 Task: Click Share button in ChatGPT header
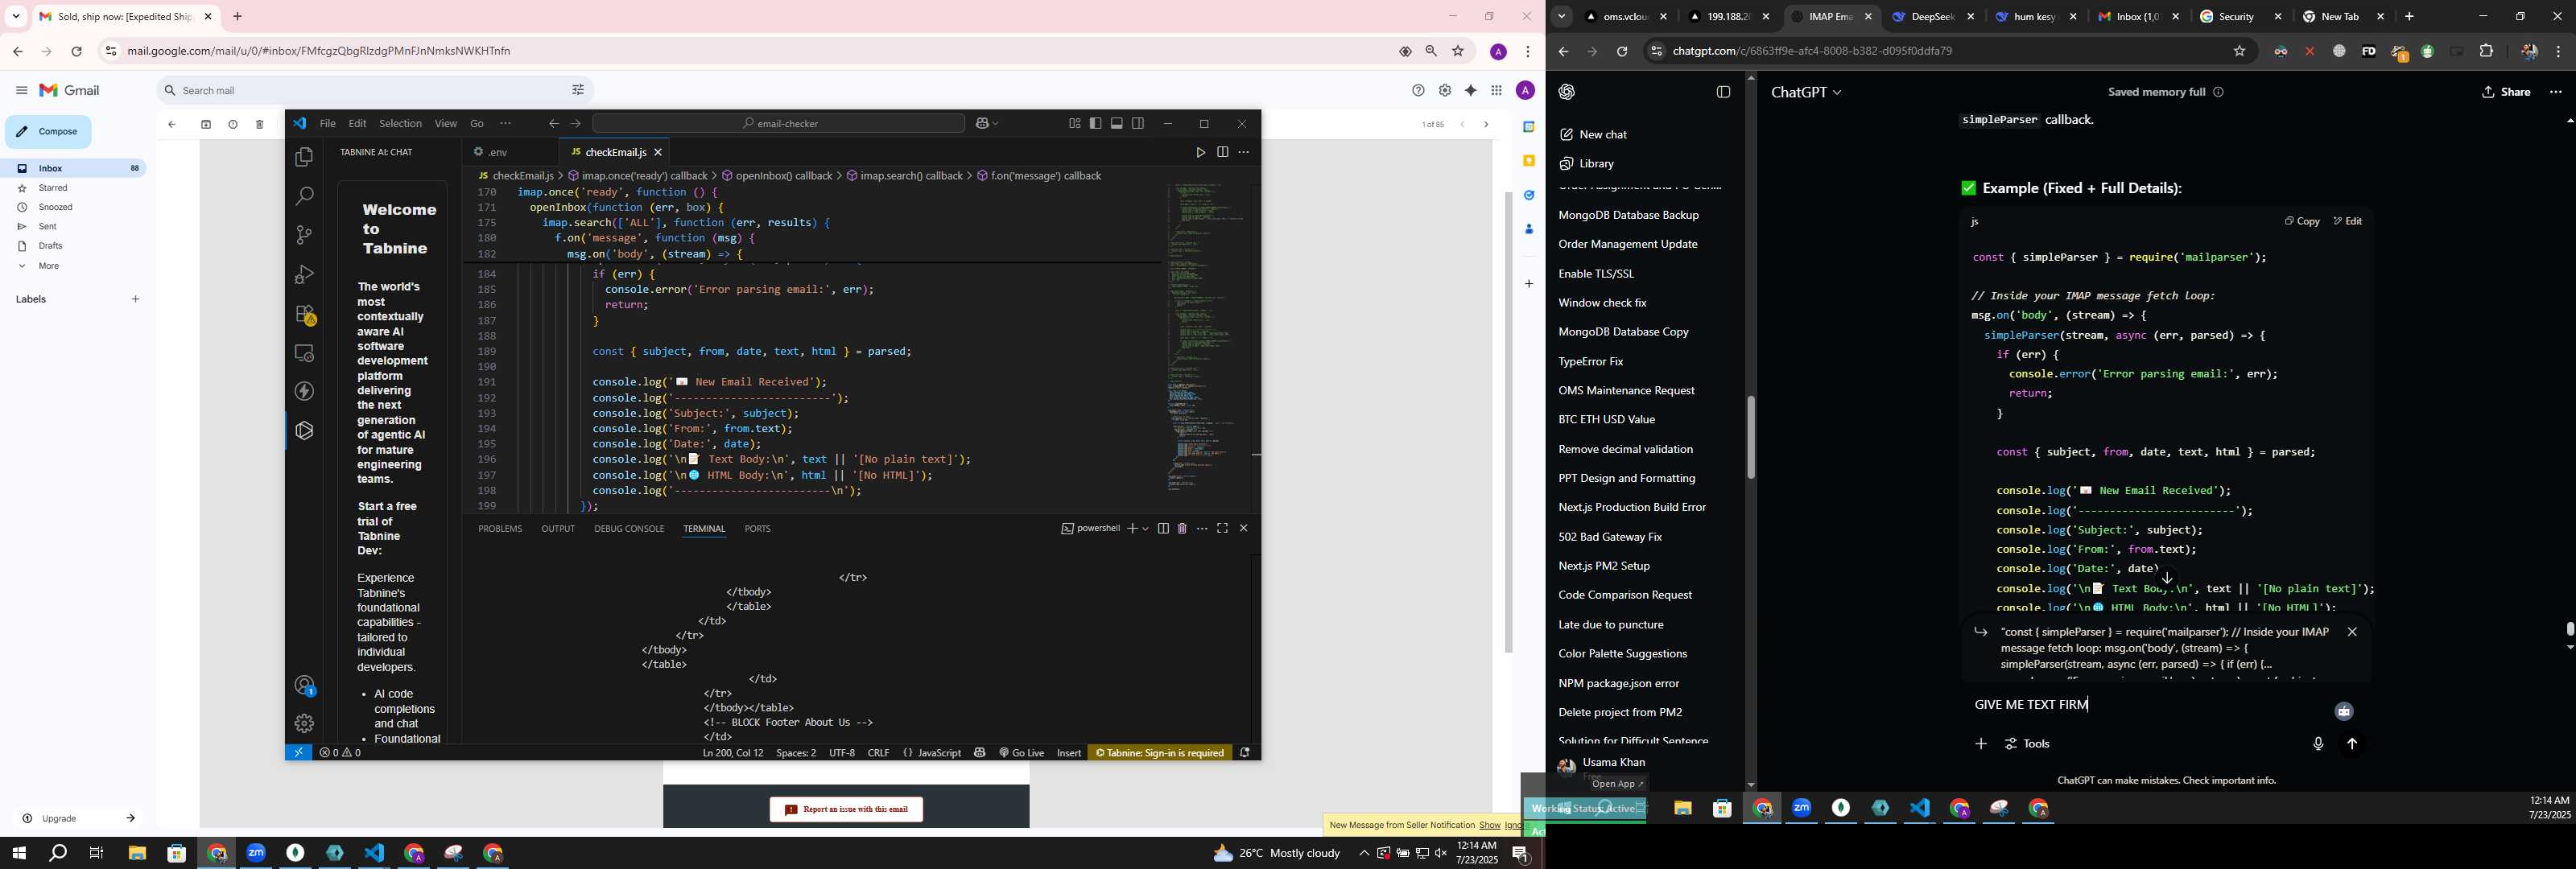(2505, 92)
